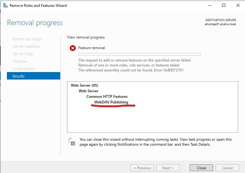Click the error code 0x80073701 text
This screenshot has height=173, width=245.
tap(174, 70)
